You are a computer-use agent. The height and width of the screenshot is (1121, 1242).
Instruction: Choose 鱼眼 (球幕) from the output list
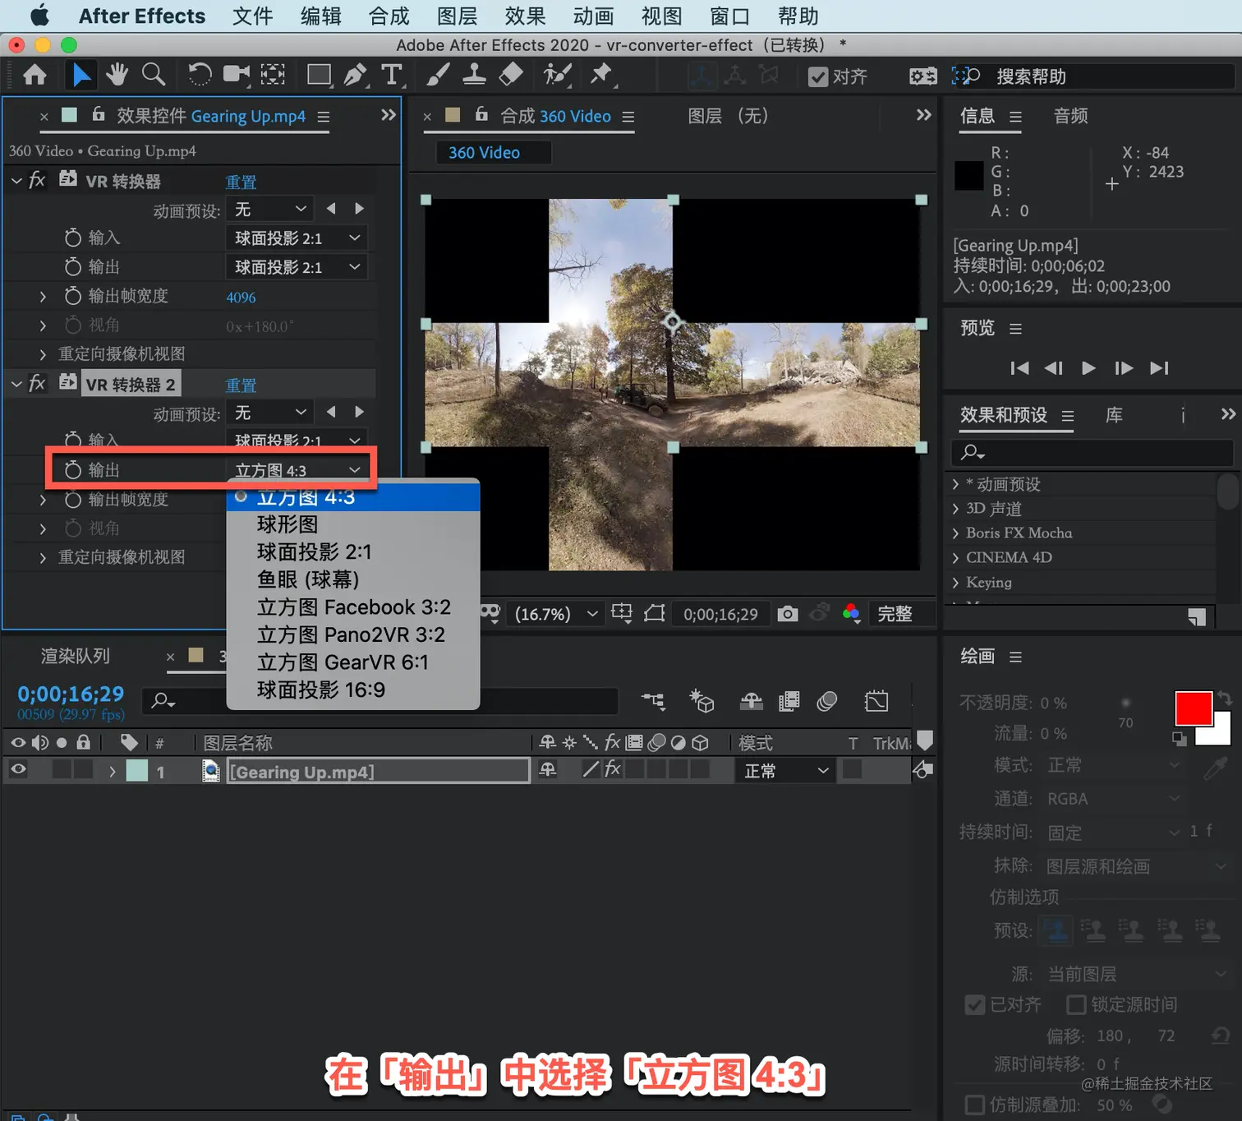point(353,579)
